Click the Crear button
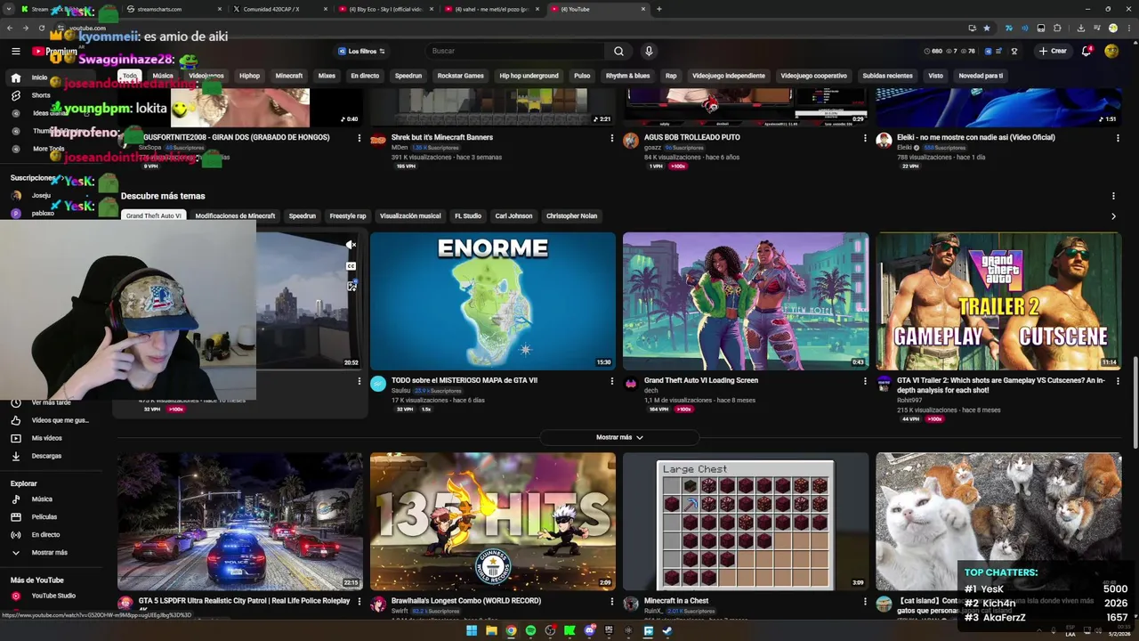Viewport: 1139px width, 641px height. 1052,52
